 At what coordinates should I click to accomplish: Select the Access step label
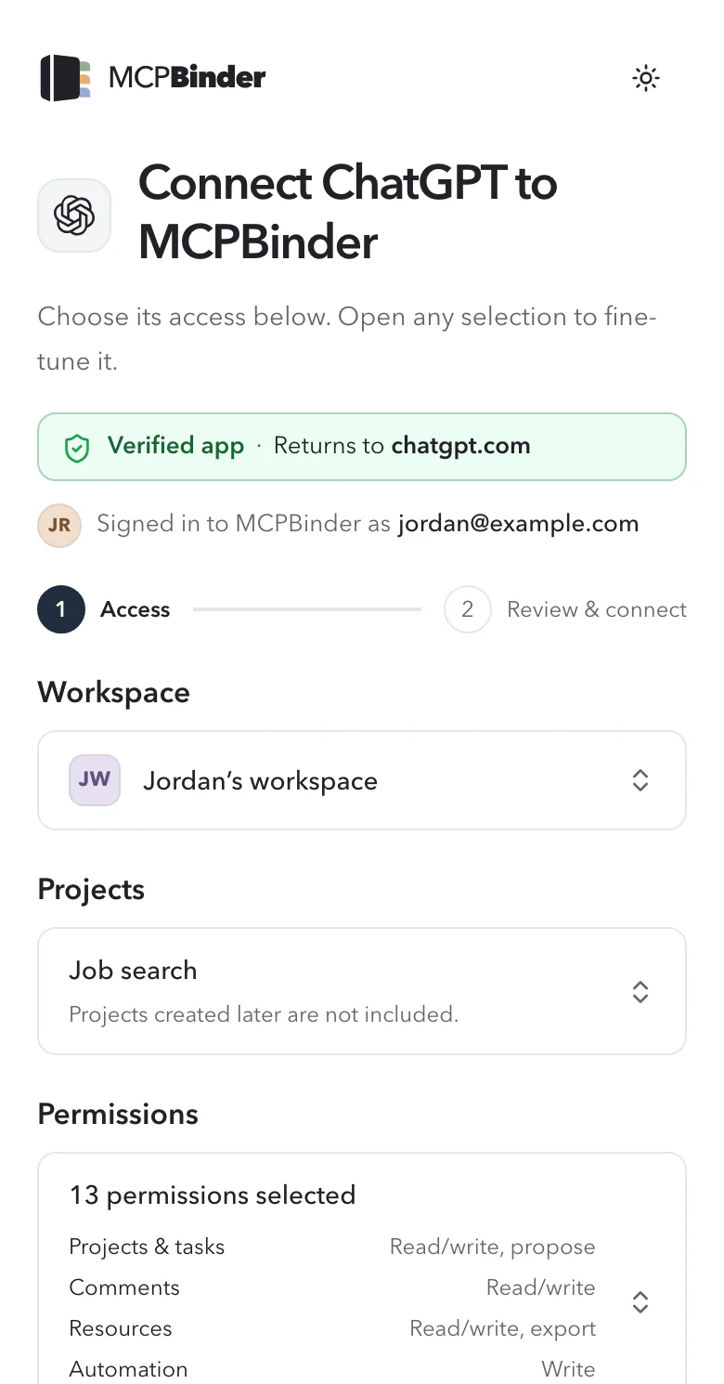point(136,609)
